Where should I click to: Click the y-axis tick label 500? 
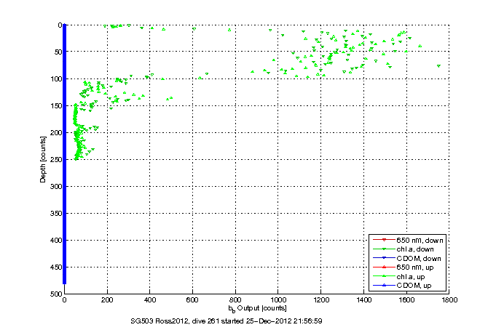[x=56, y=294]
